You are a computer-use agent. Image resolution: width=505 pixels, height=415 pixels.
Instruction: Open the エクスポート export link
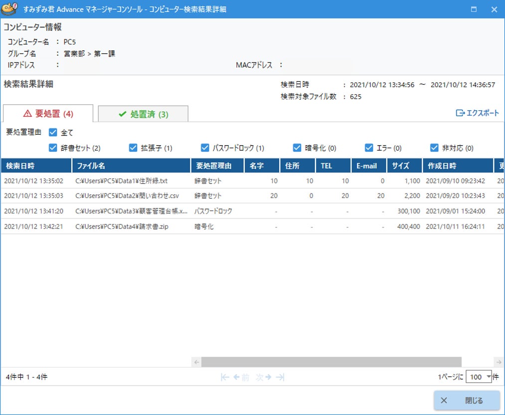click(x=477, y=113)
